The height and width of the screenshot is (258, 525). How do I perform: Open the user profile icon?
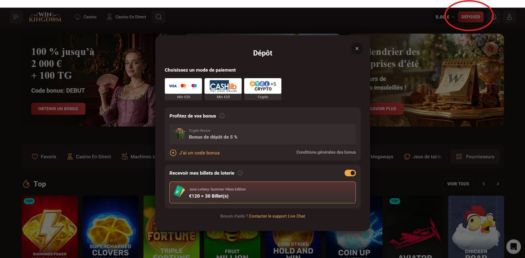(x=509, y=17)
